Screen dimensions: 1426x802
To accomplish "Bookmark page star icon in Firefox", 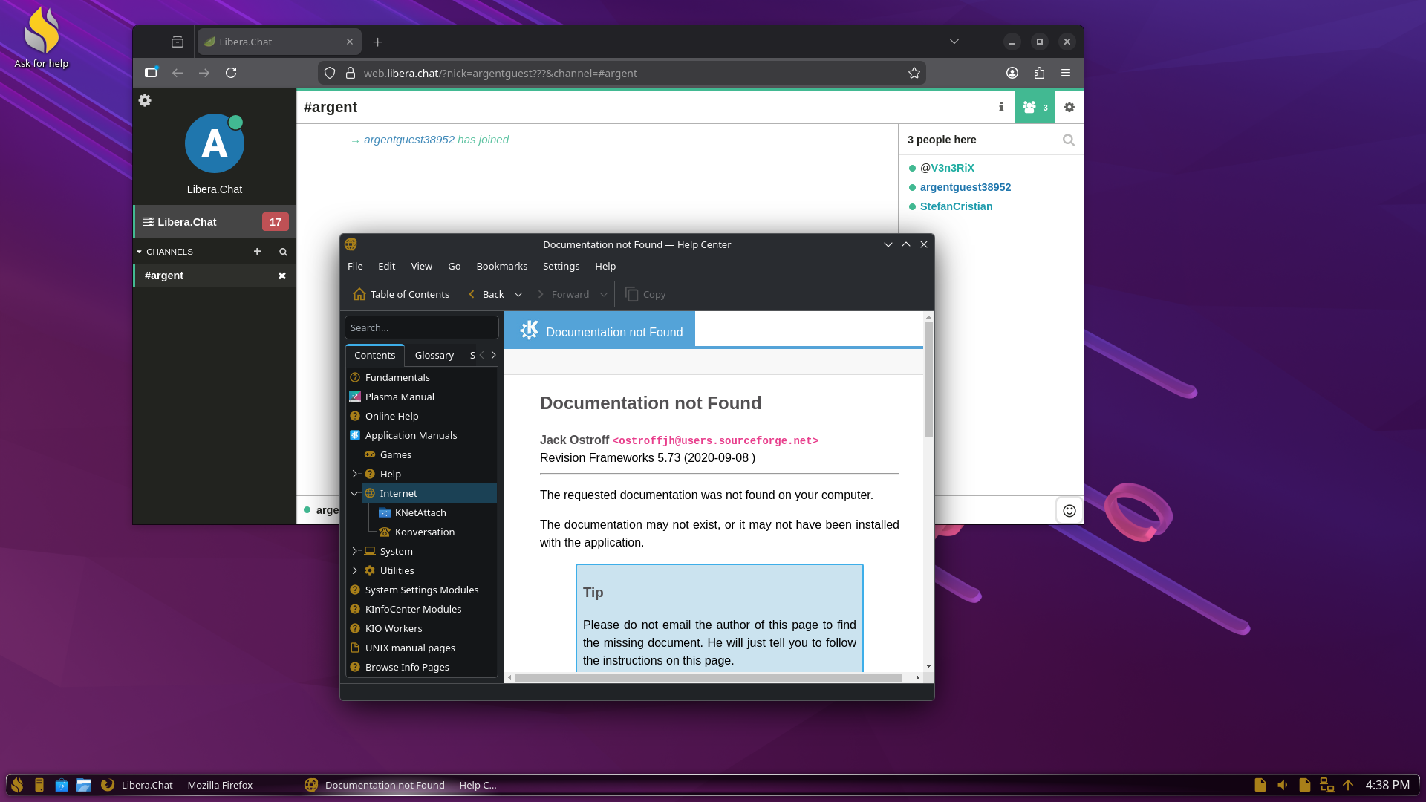I will click(x=914, y=73).
